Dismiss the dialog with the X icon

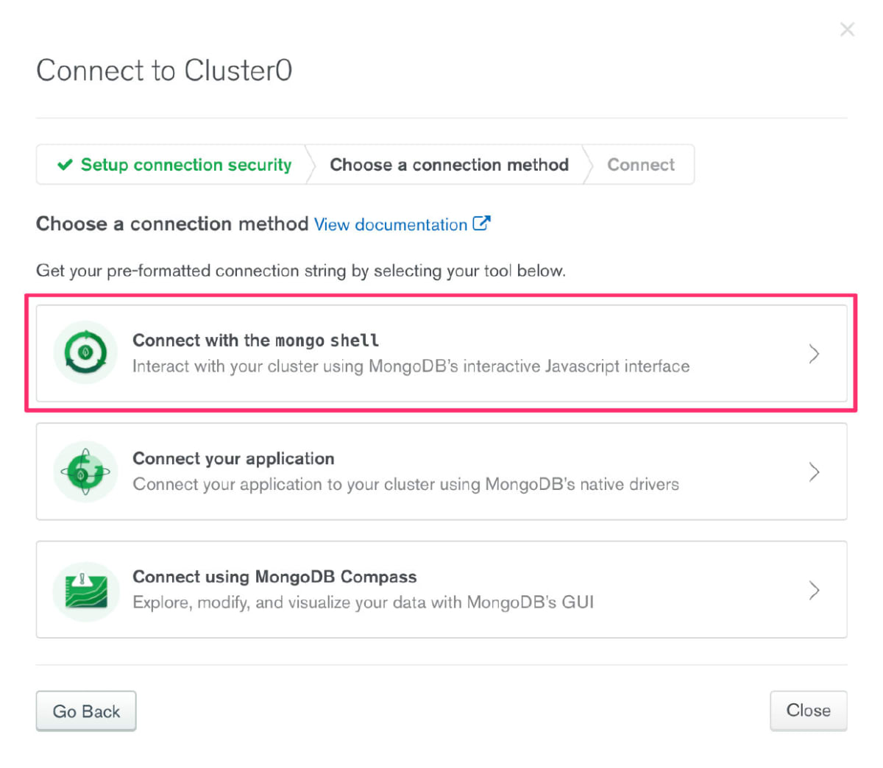tap(847, 29)
